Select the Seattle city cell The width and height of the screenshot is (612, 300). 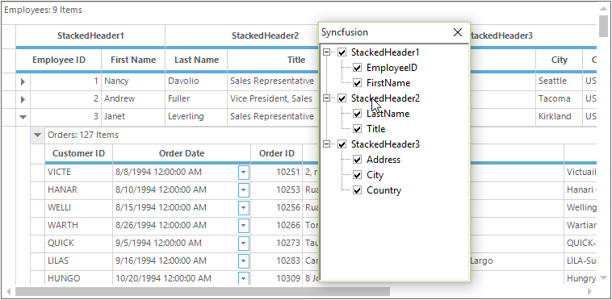click(x=559, y=81)
